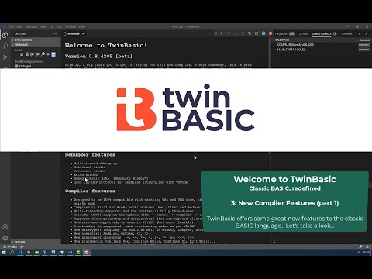Click the debug Step Into icon

(236, 33)
